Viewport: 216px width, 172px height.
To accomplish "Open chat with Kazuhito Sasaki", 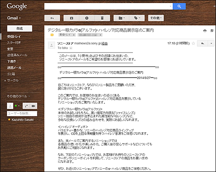I will (21, 120).
